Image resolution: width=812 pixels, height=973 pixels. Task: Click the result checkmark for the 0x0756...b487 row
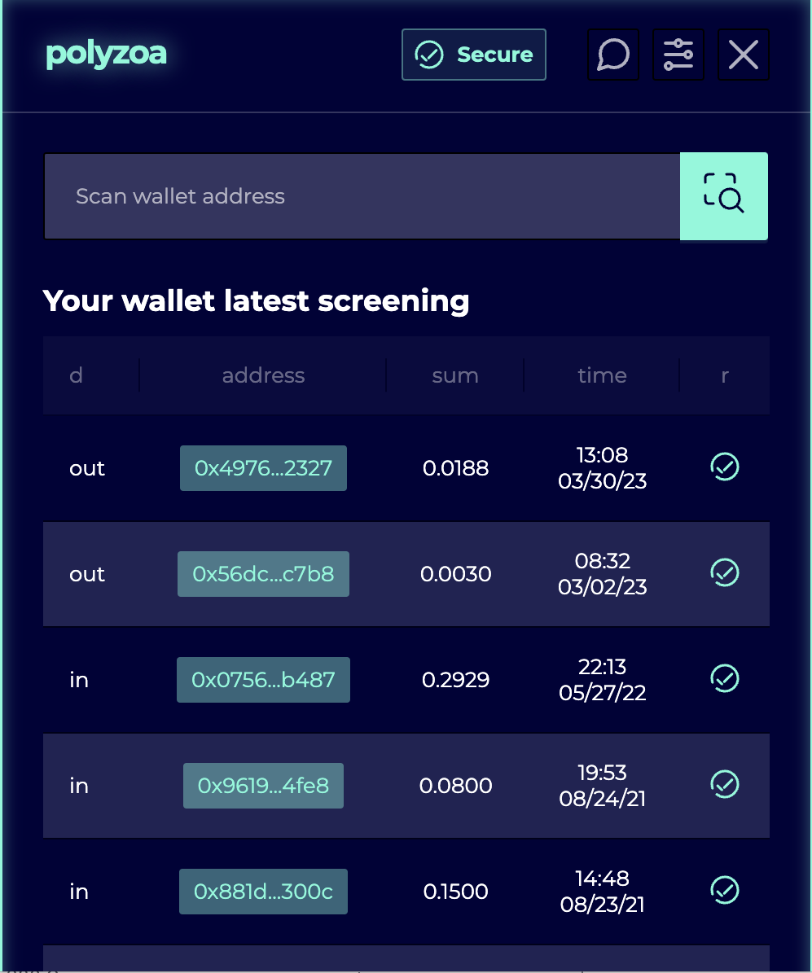click(725, 678)
